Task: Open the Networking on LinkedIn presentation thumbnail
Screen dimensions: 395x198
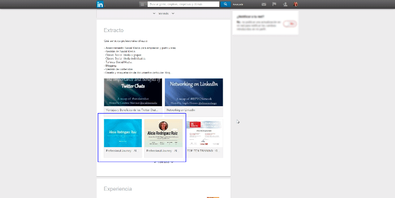Action: pyautogui.click(x=194, y=92)
